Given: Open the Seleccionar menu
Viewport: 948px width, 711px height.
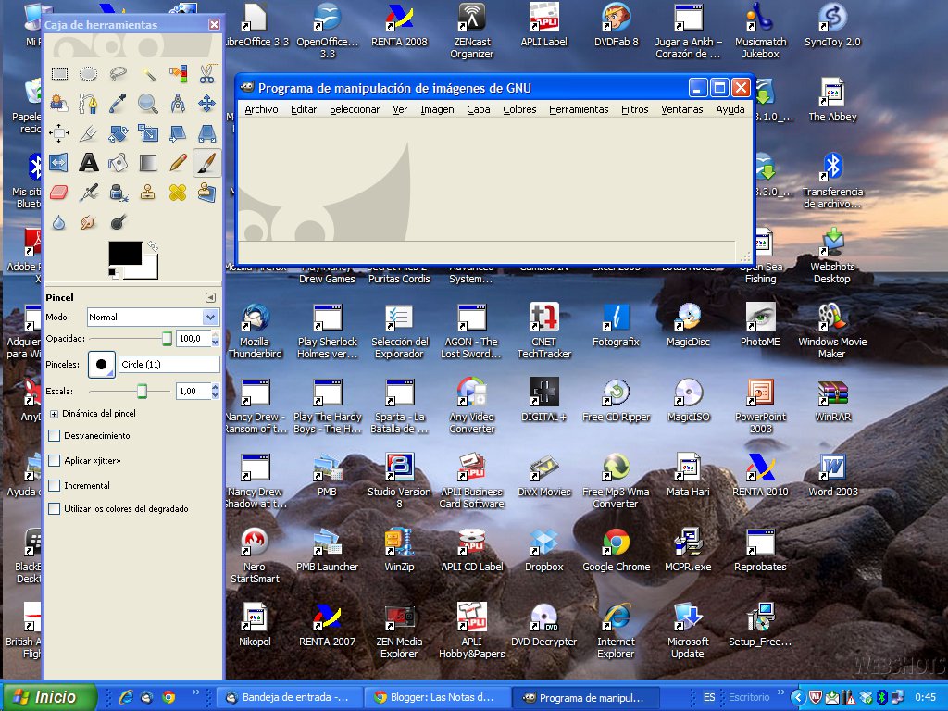Looking at the screenshot, I should click(x=355, y=109).
